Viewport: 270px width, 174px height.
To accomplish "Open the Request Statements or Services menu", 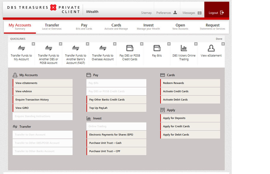I will [212, 27].
